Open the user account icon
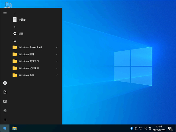This screenshot has width=176, height=132. [5, 83]
